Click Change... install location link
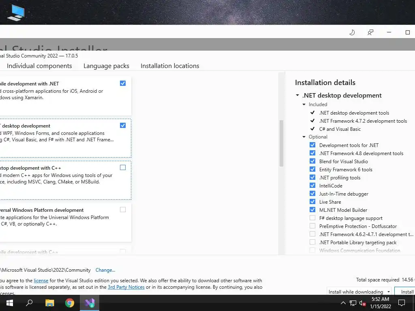The height and width of the screenshot is (311, 415). [105, 270]
